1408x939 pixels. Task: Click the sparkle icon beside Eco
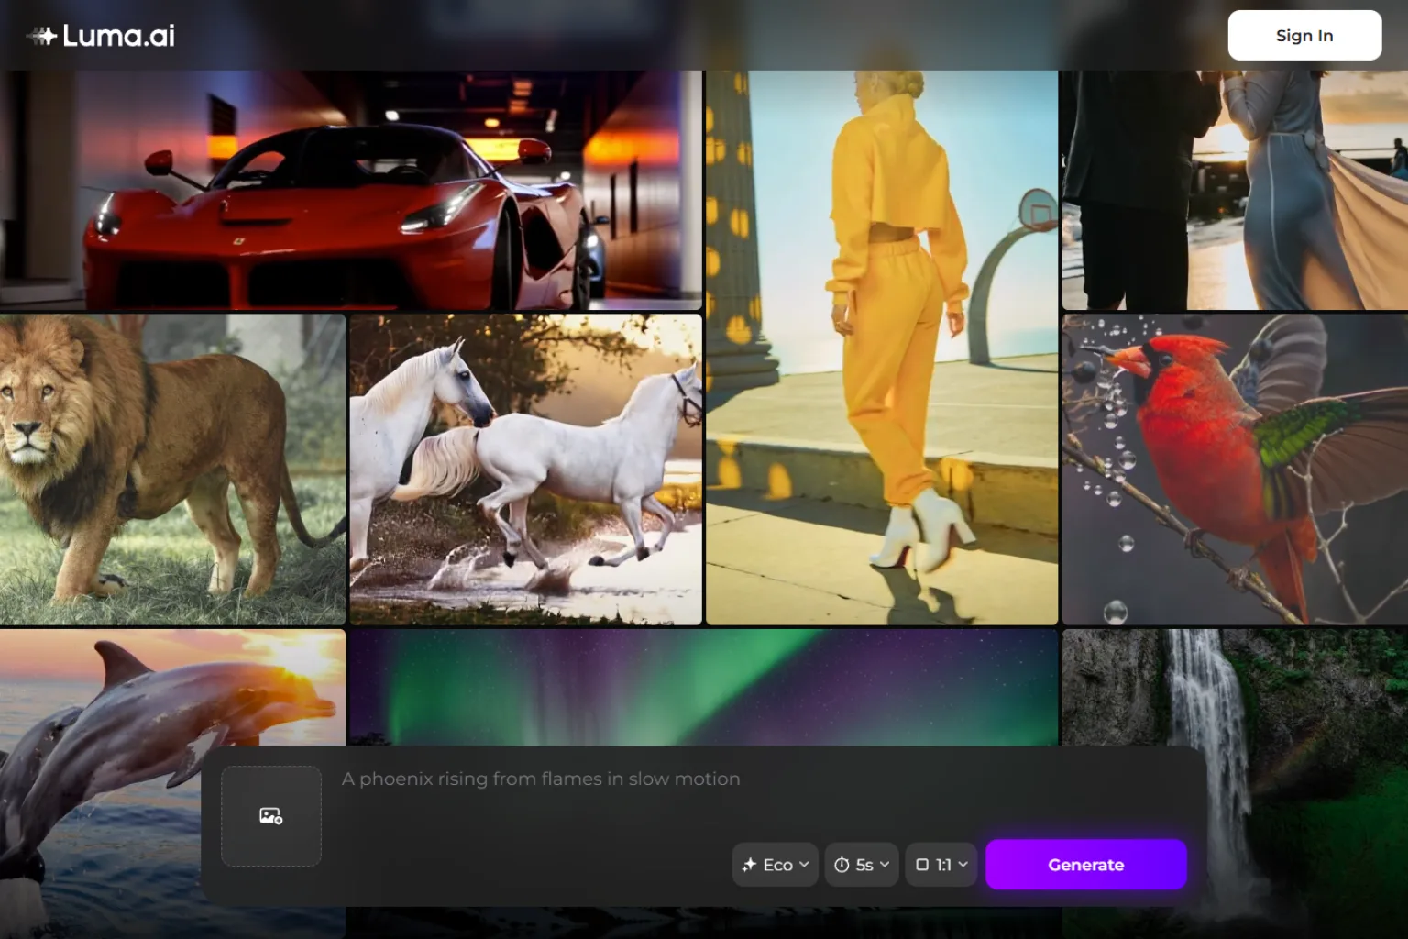[749, 865]
